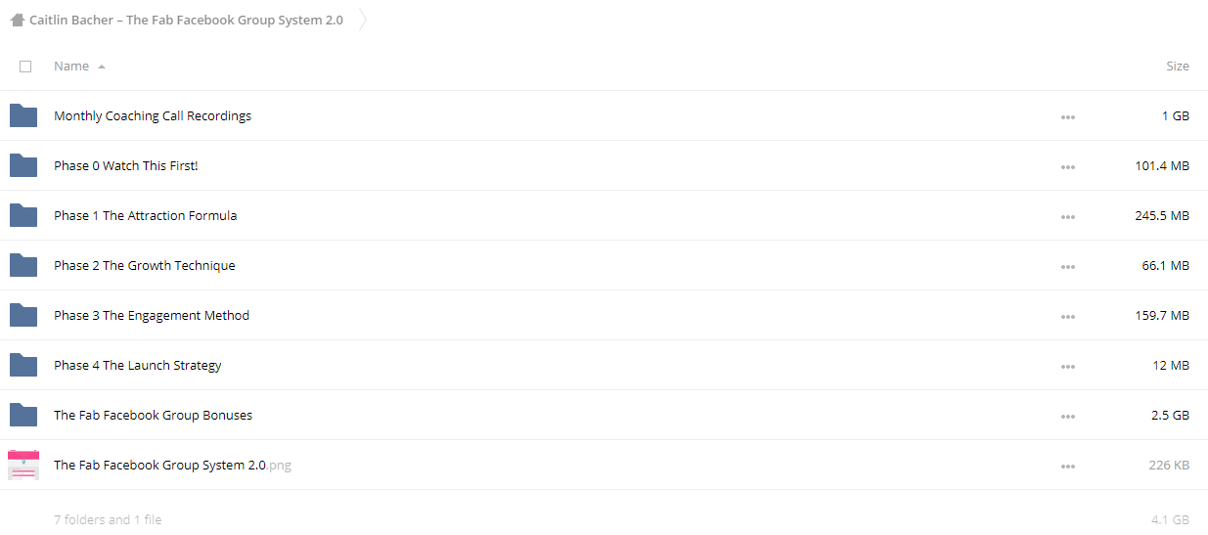The image size is (1208, 535).
Task: Open the System 2.0 png thumbnail
Action: point(23,465)
